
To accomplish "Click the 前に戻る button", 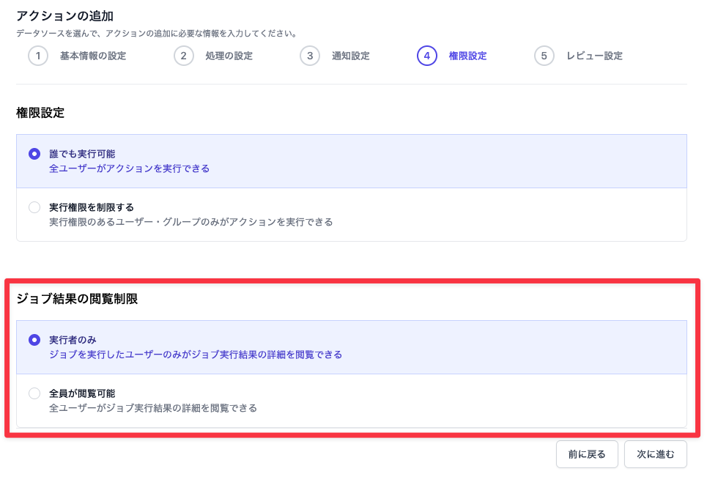I will click(586, 454).
